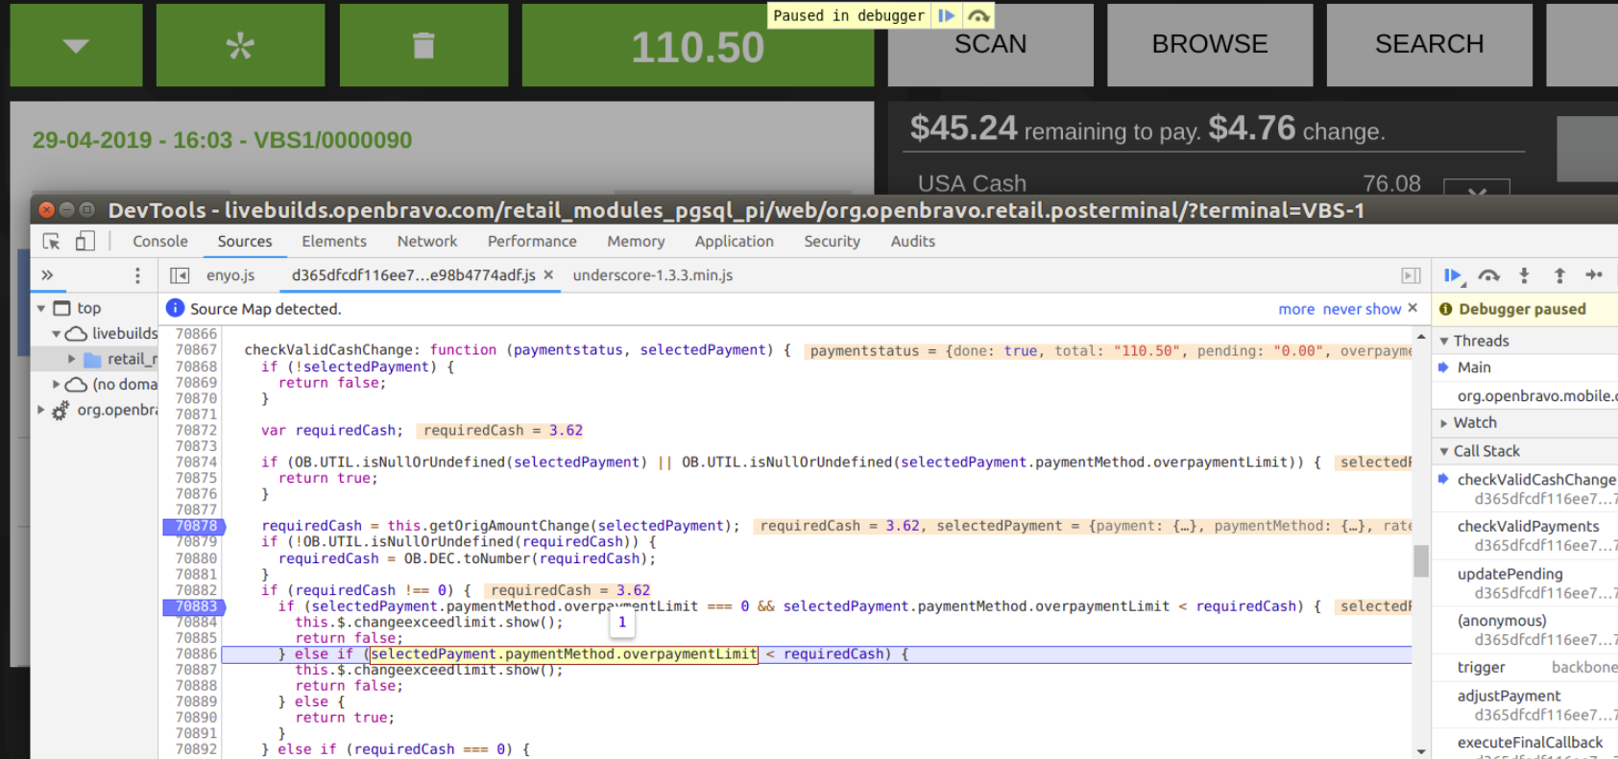Select the inspect element picker icon
Screen dimensions: 1618x759
coord(52,242)
